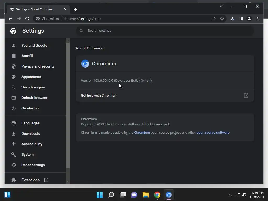Select Default browser section

tap(35, 98)
